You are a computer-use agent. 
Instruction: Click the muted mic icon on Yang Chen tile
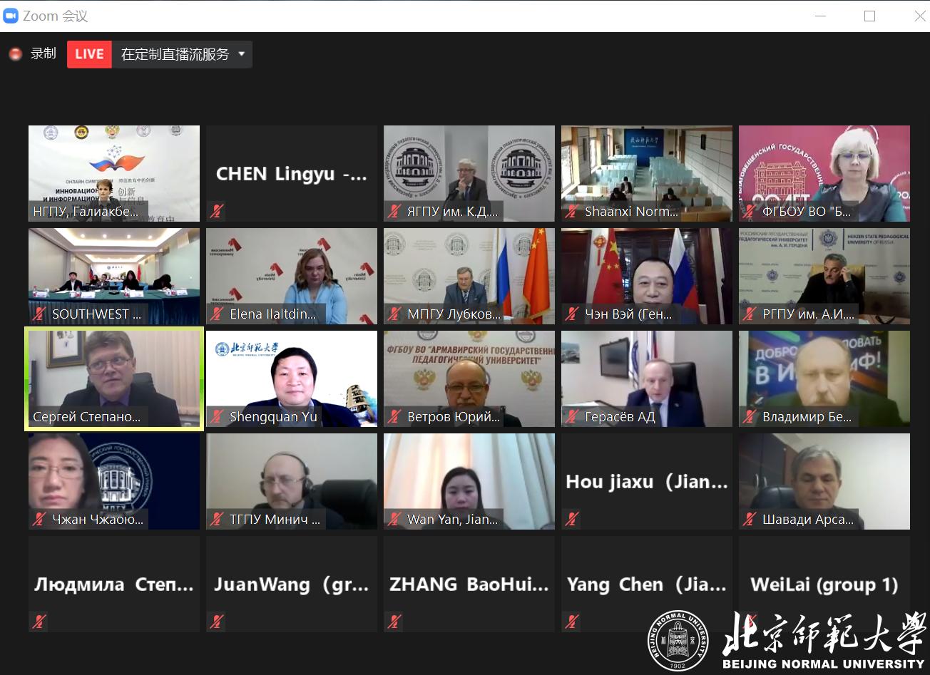coord(572,622)
